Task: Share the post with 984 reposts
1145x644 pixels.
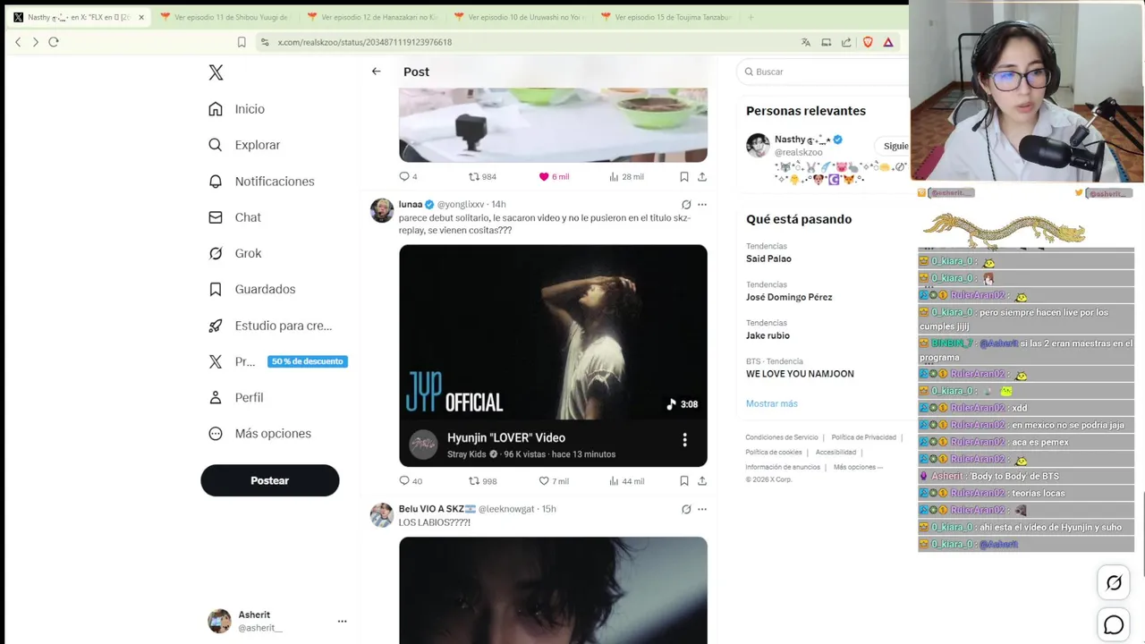Action: (702, 177)
